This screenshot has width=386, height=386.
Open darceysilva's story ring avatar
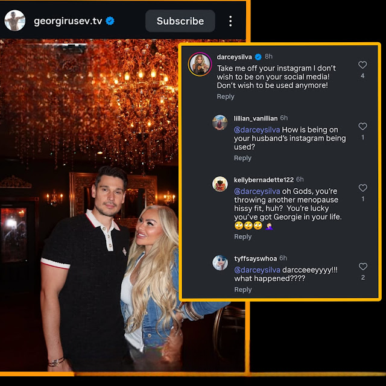tap(200, 65)
